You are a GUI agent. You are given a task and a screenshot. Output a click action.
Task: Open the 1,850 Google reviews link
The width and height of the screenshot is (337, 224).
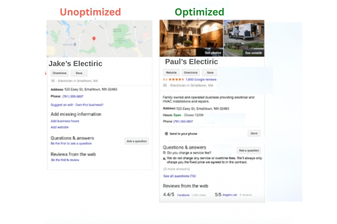coord(201,80)
